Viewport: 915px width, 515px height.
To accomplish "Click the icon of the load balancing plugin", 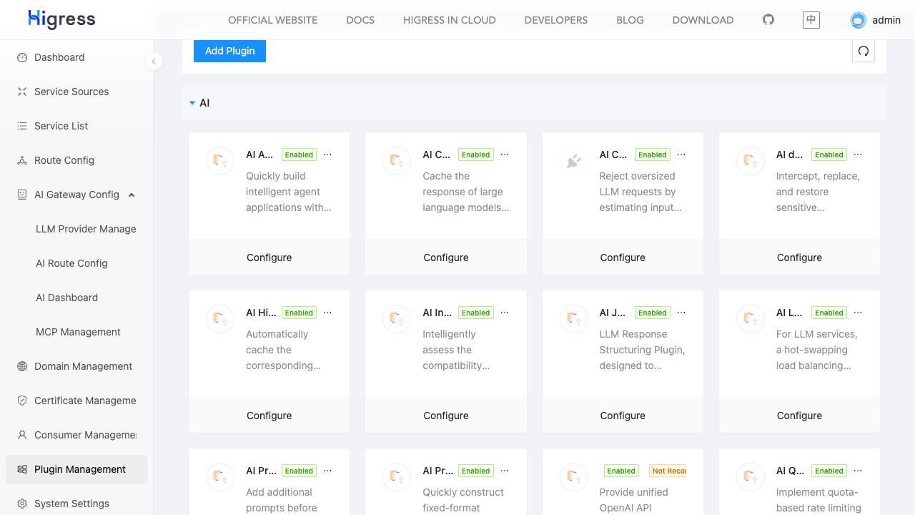I will point(750,319).
